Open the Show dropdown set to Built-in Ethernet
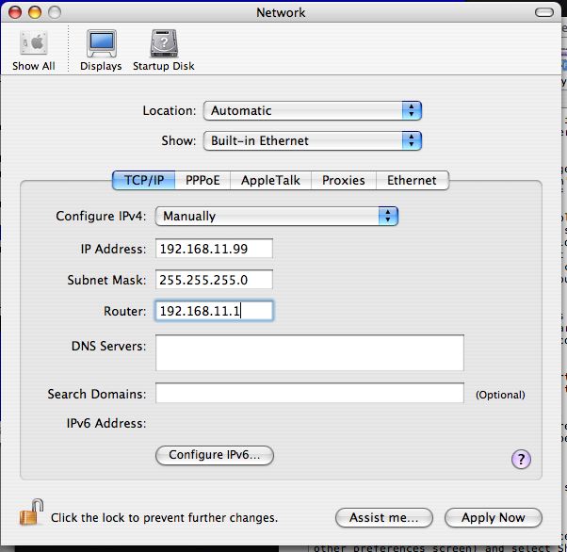The height and width of the screenshot is (552, 567). 313,140
